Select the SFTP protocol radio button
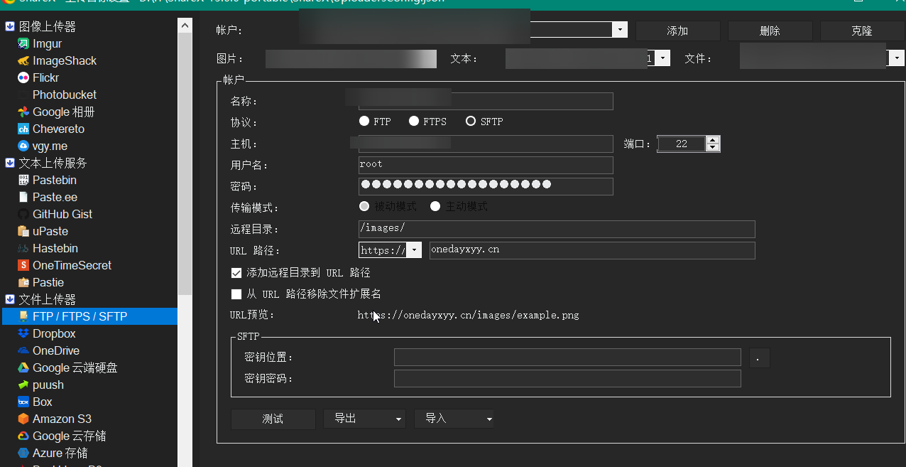Viewport: 906px width, 467px height. (471, 122)
